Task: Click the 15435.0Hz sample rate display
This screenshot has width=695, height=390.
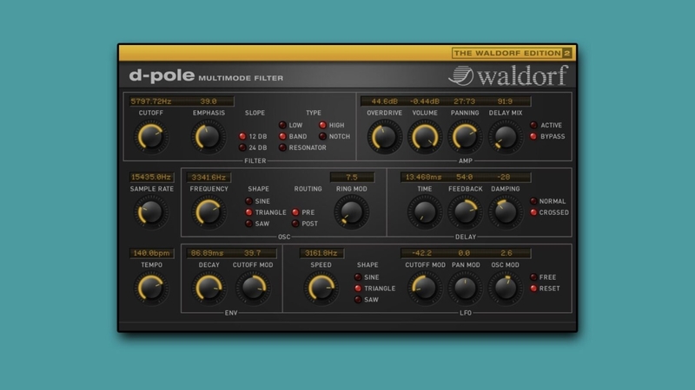Action: coord(151,177)
